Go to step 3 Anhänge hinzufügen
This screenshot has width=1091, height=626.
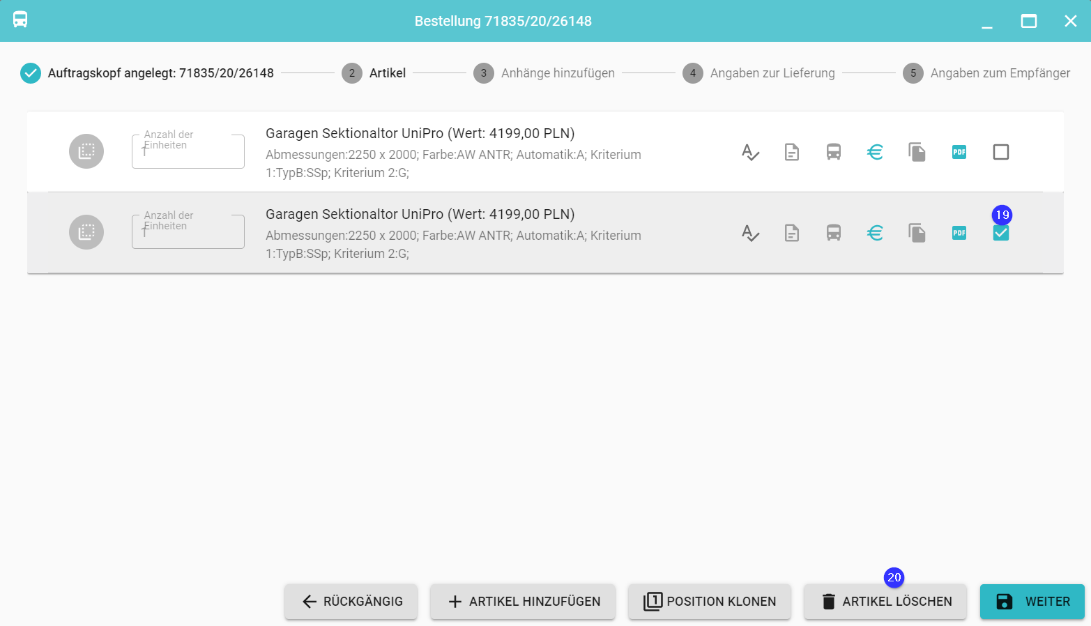[x=544, y=73]
